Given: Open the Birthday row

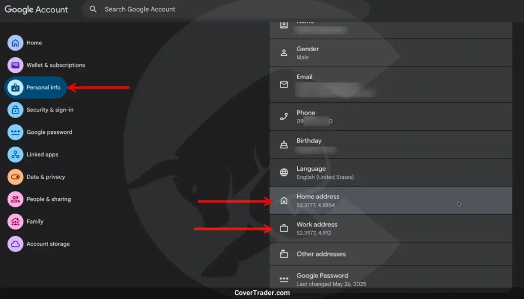Looking at the screenshot, I should click(390, 145).
